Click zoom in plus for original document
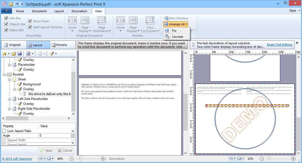302x163 pixels. click(x=103, y=159)
